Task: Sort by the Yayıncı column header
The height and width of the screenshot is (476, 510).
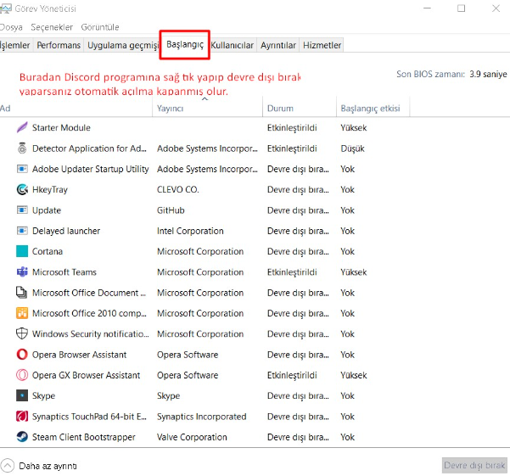Action: [208, 109]
